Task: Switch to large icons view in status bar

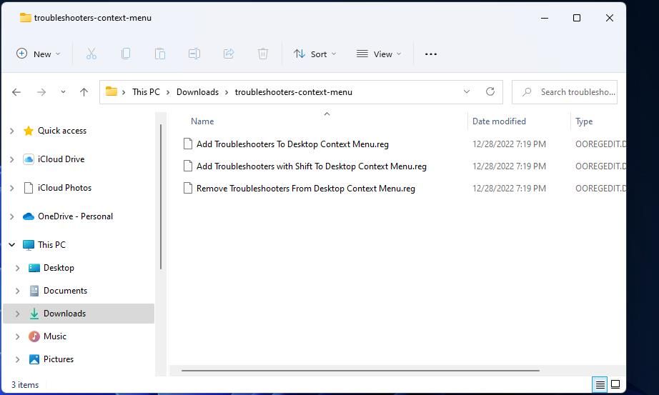Action: 615,384
